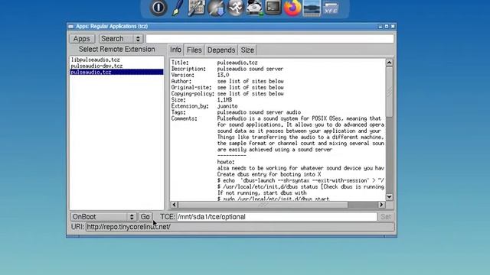Screen dimensions: 490x275
Task: Click the Apps window title-bar menu icon
Action: [71, 27]
